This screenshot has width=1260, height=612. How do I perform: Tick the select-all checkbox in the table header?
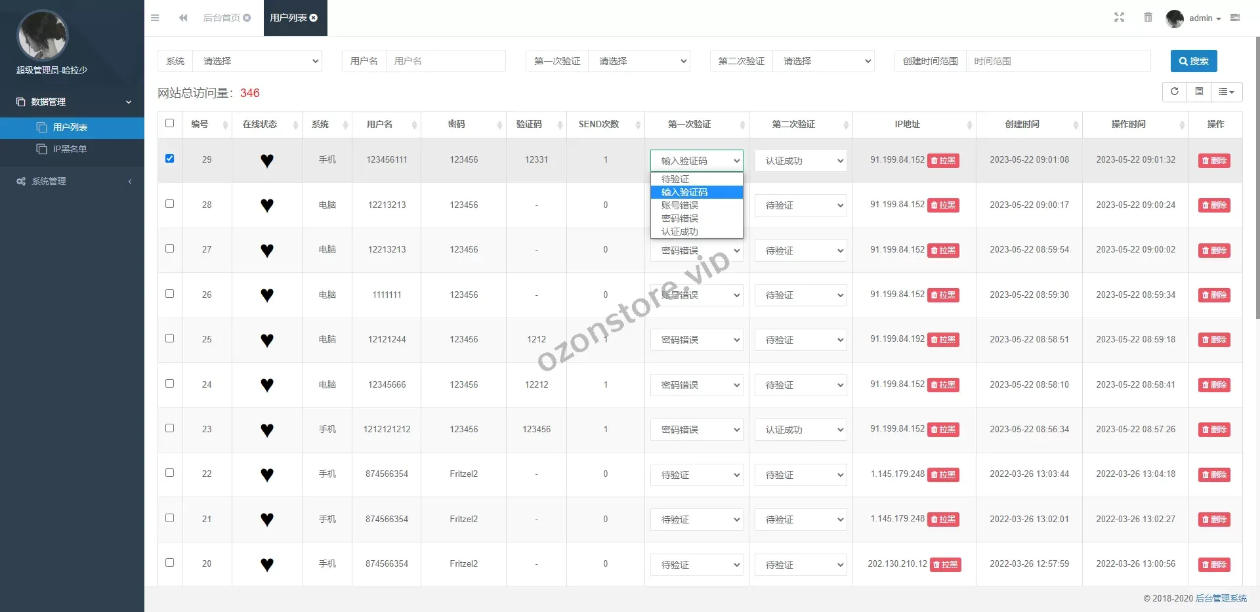pos(170,123)
